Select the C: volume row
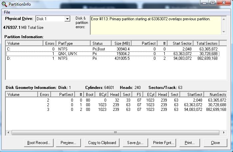The width and height of the screenshot is (233, 152). coord(113,49)
